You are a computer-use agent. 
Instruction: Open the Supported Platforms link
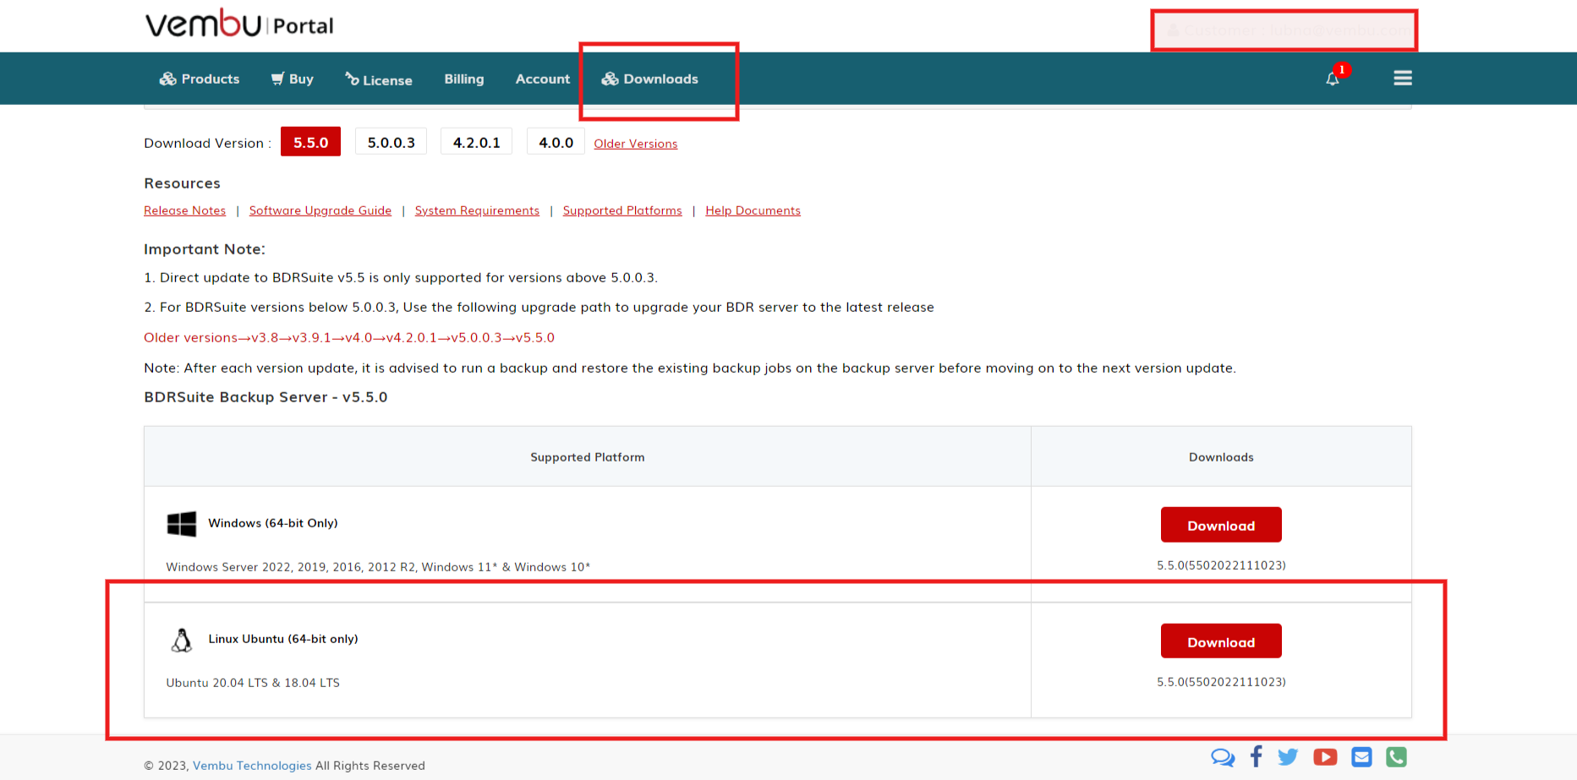pos(622,210)
